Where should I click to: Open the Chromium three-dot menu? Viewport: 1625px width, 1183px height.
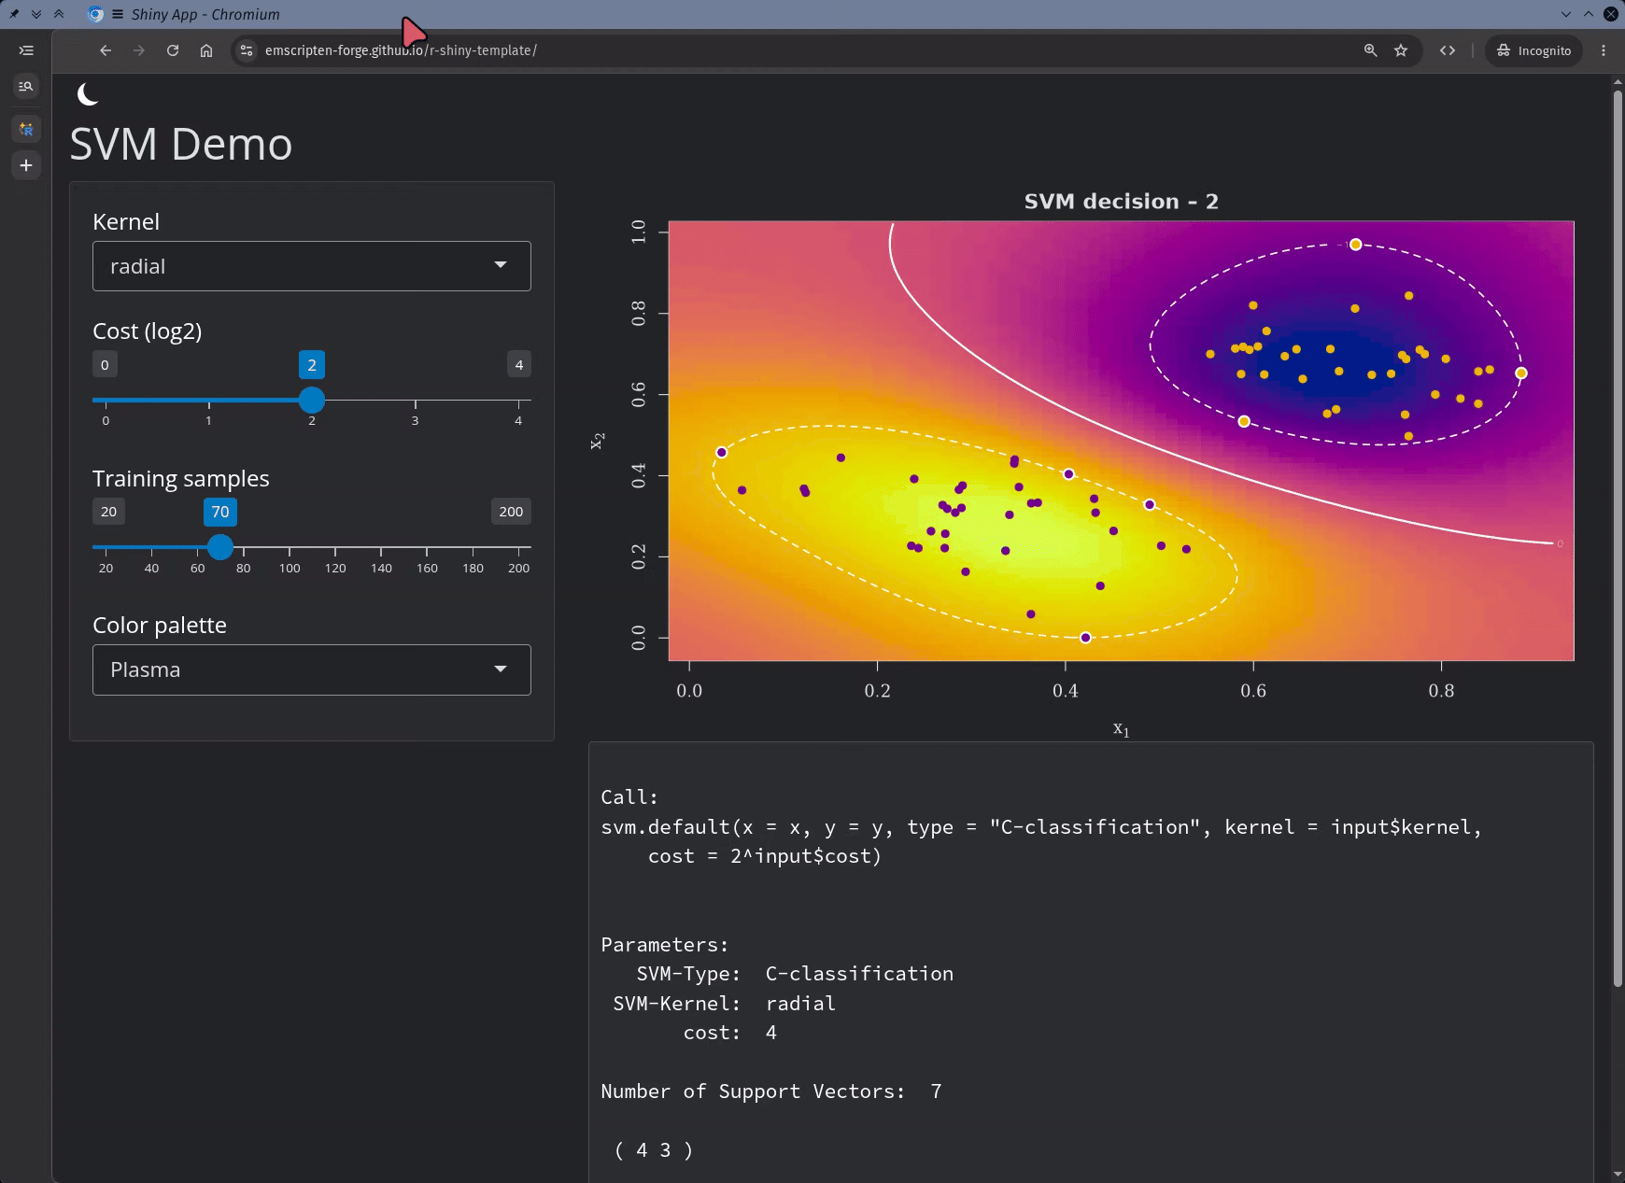point(1604,50)
